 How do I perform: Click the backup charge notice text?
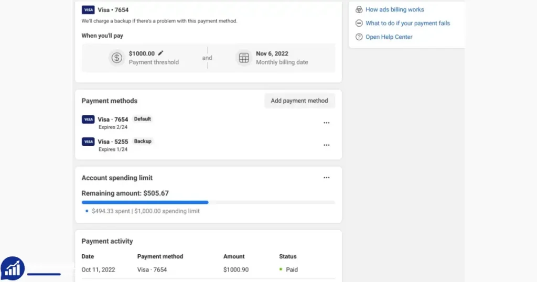tap(159, 21)
